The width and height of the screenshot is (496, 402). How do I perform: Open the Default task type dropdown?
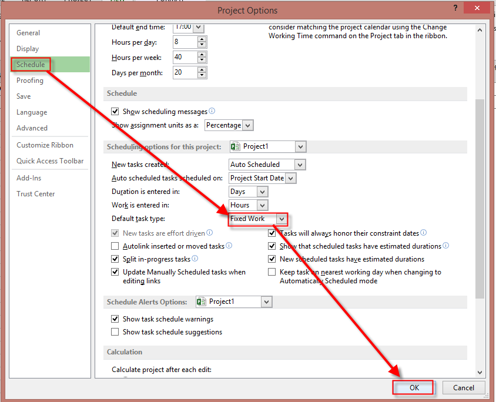click(282, 219)
